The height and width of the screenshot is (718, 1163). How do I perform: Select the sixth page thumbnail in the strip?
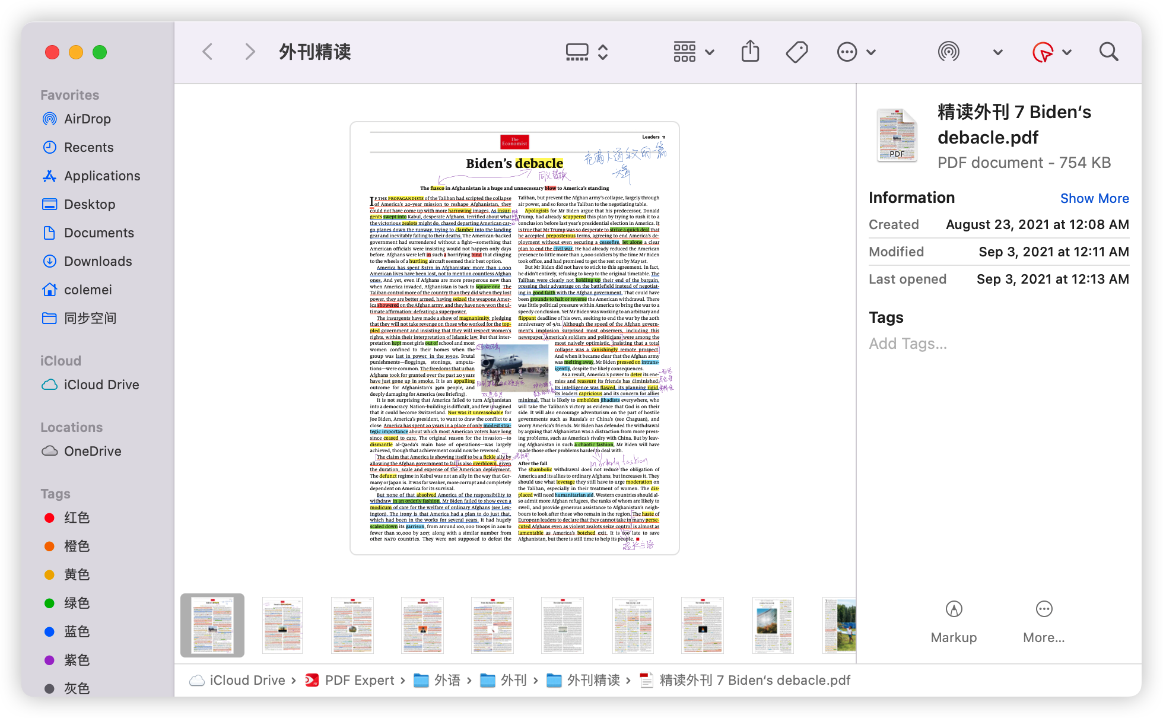point(563,625)
